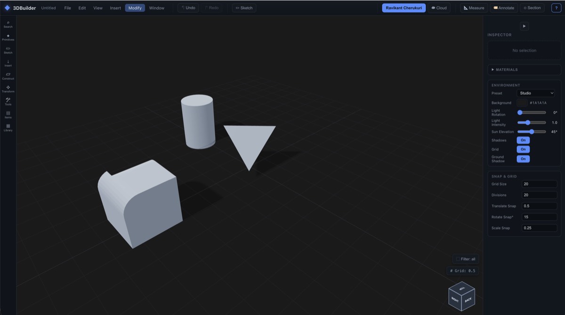The height and width of the screenshot is (315, 565).
Task: Click the Rotate Snap input field
Action: (539, 217)
